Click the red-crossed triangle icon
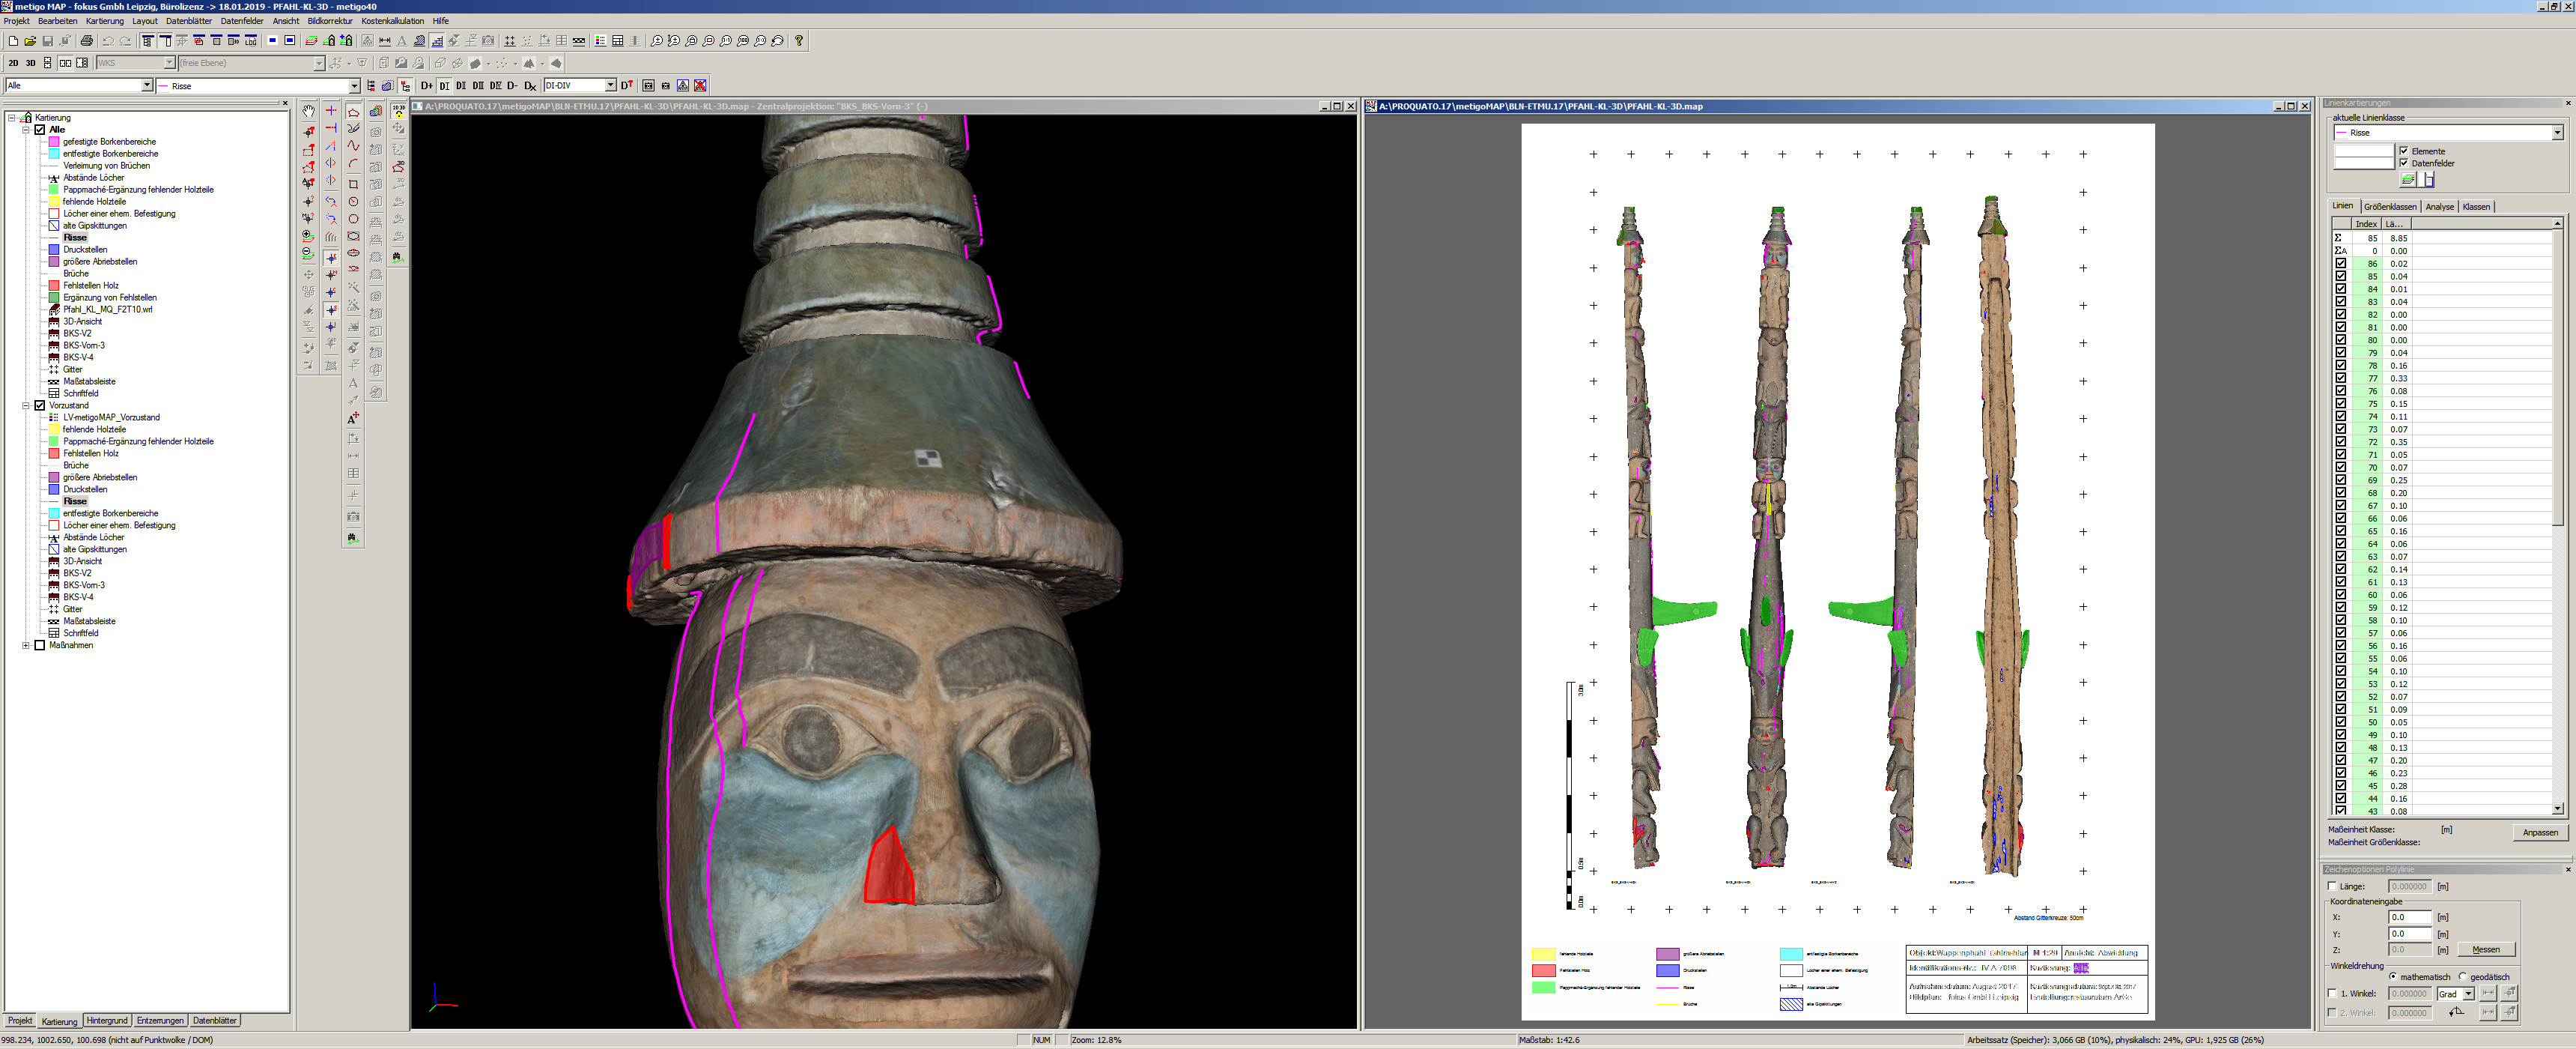 tap(700, 86)
